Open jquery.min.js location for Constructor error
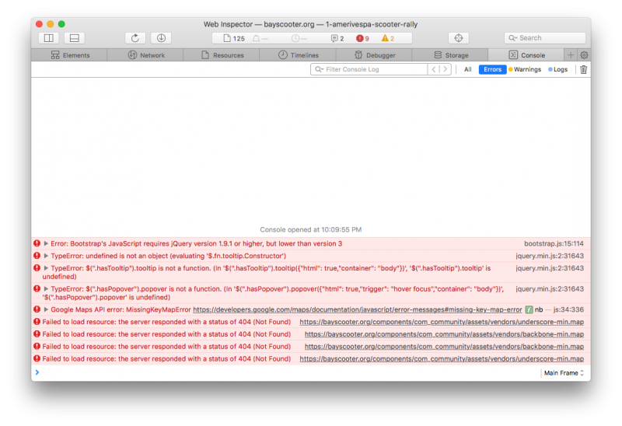622x426 pixels. tap(550, 256)
